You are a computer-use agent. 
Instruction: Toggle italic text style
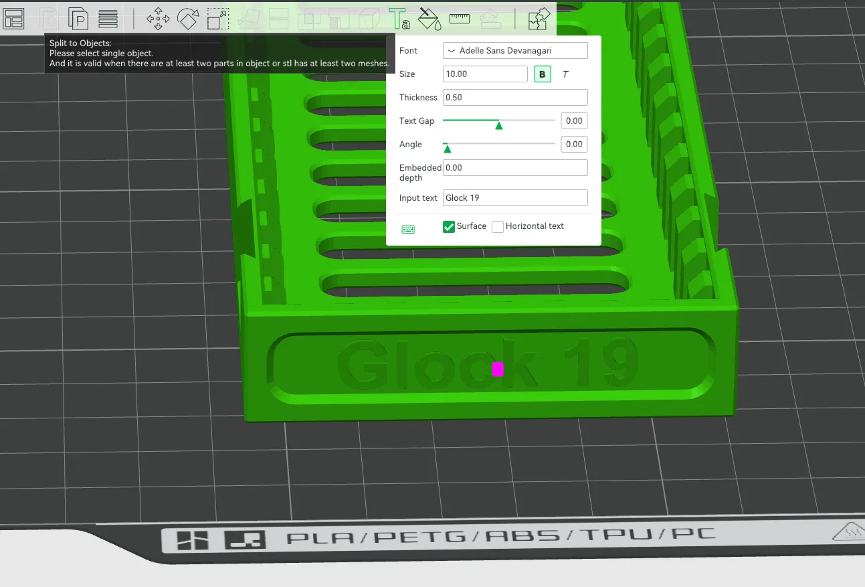[565, 74]
